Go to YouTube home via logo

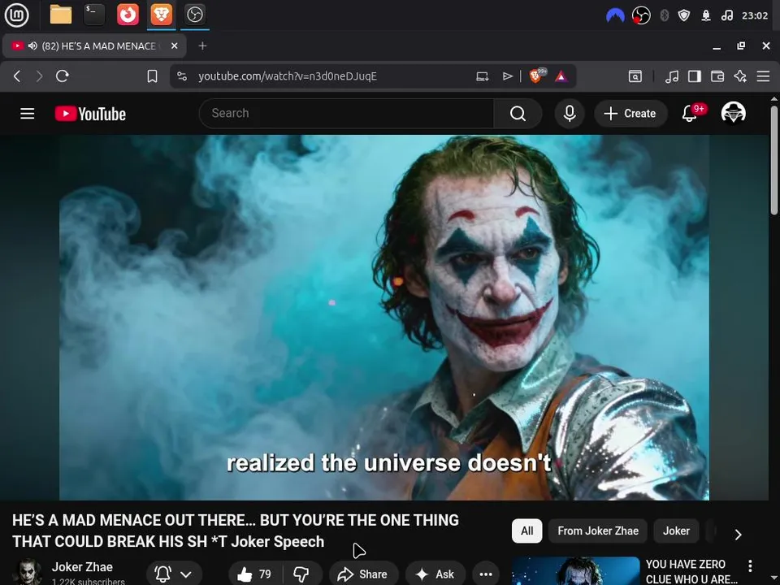coord(90,114)
